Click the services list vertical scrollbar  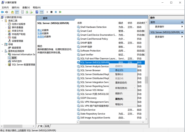tap(146, 80)
